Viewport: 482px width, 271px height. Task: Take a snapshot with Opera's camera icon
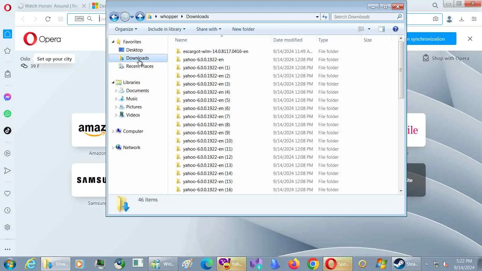(x=436, y=19)
